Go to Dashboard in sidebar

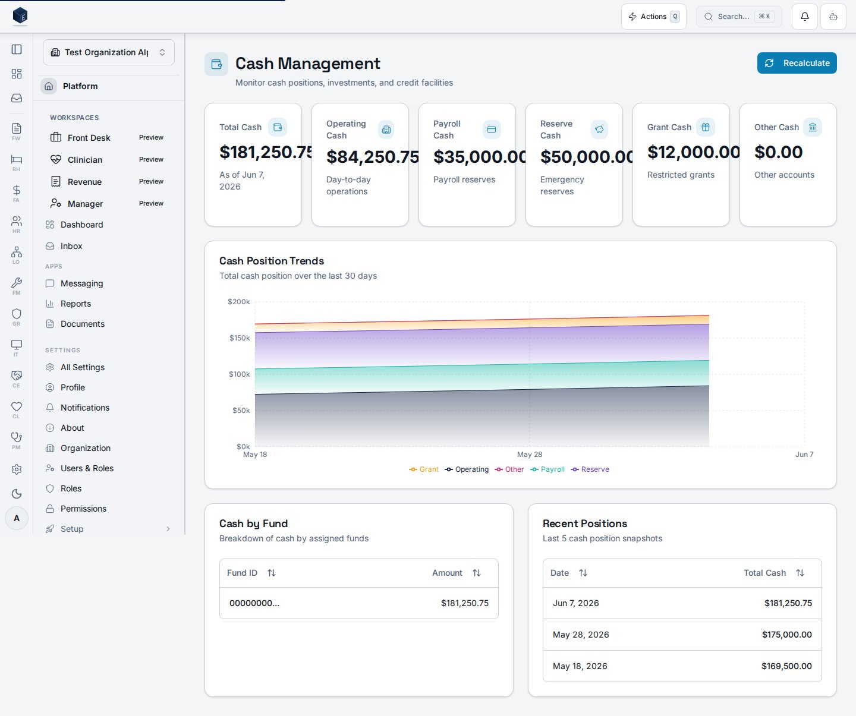109,225
